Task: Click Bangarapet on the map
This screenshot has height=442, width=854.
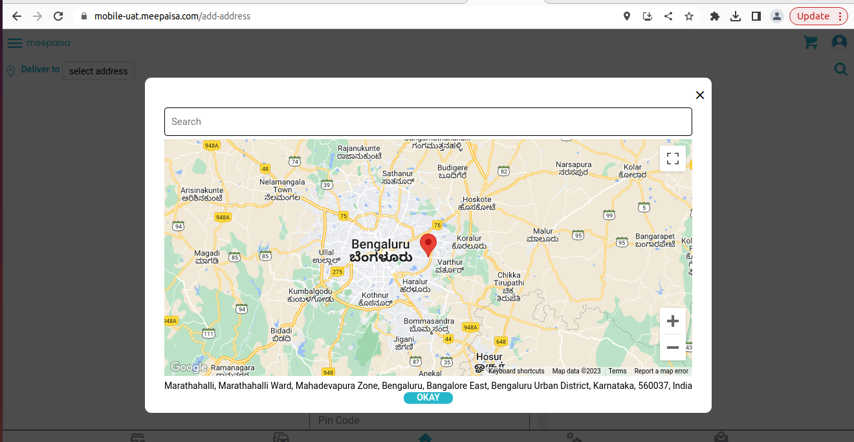Action: [655, 241]
